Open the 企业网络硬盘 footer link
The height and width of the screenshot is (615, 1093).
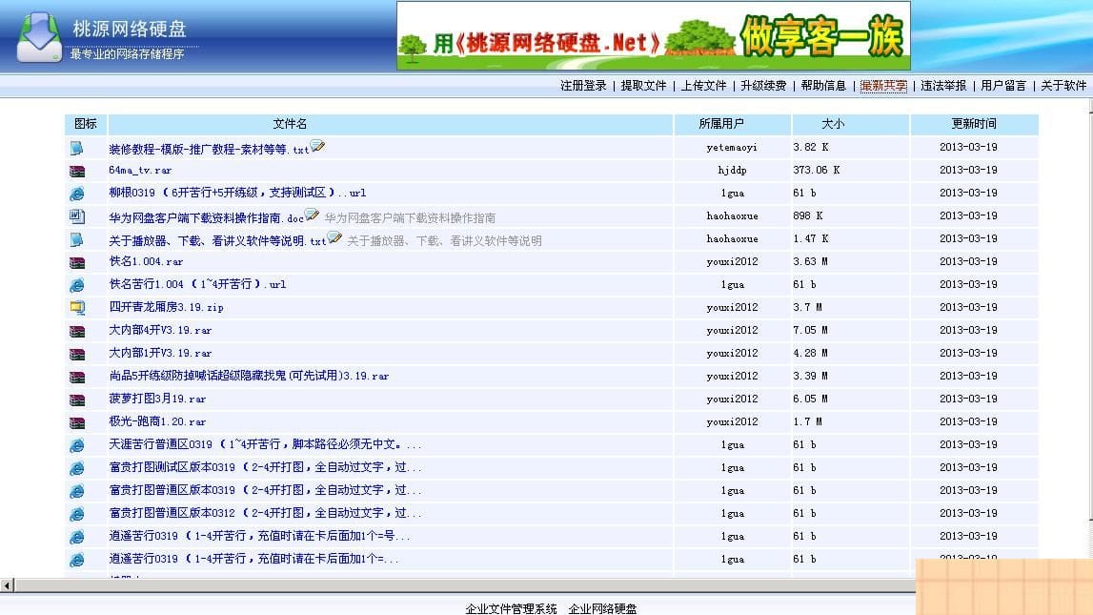click(x=604, y=606)
